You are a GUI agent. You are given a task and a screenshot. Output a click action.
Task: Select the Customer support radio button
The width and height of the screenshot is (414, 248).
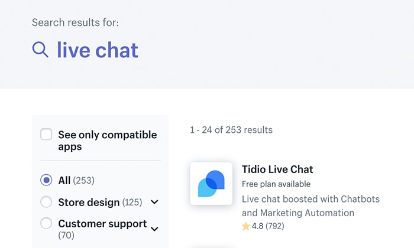tap(46, 223)
